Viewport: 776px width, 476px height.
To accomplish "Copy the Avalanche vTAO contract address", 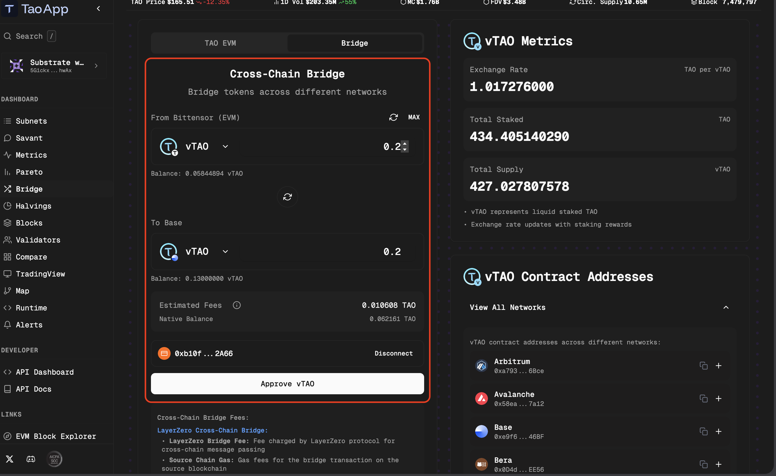I will [x=703, y=399].
